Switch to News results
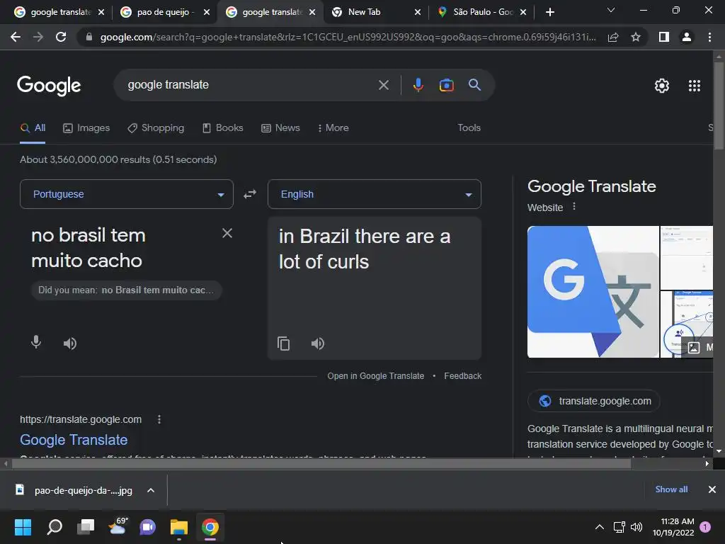This screenshot has height=544, width=725. tap(280, 127)
